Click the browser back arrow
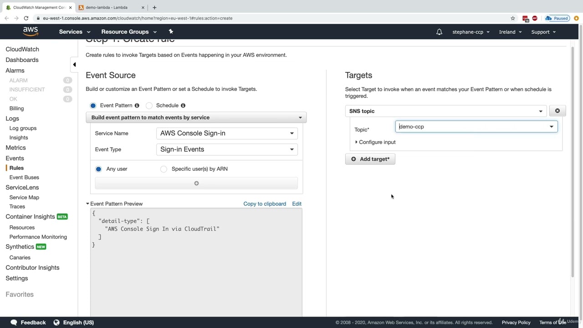 point(6,18)
